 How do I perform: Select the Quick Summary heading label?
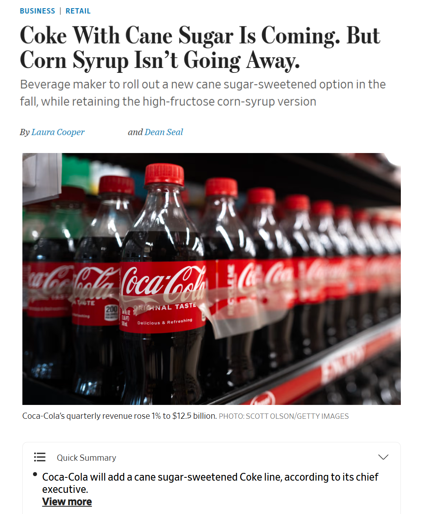pos(86,457)
